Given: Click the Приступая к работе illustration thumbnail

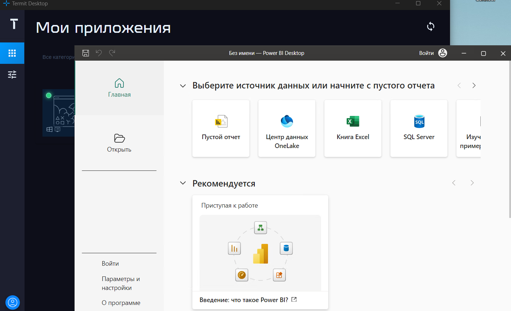Looking at the screenshot, I should (x=260, y=253).
